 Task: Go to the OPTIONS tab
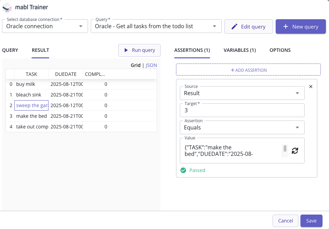pos(280,50)
